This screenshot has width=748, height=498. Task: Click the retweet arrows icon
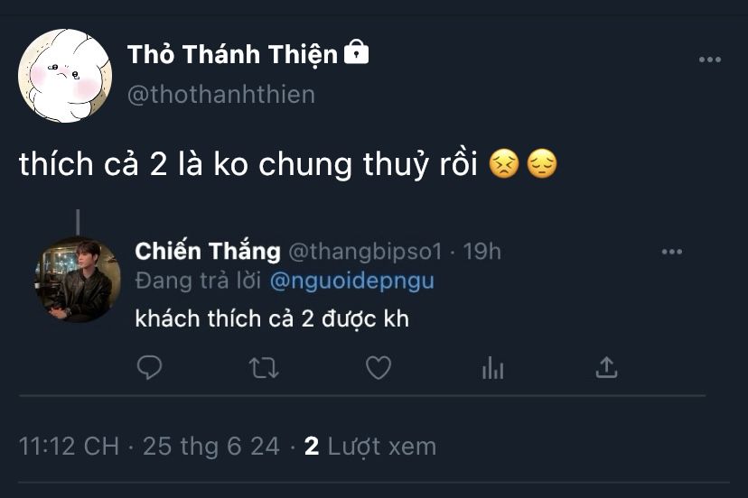pos(264,368)
